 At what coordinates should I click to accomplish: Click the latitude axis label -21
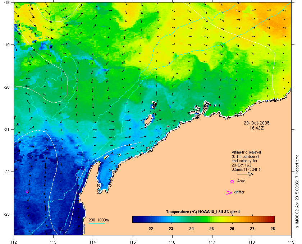6,129
